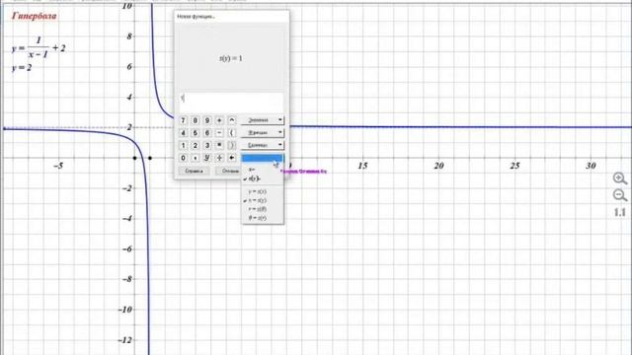
Task: Click the x-axis tick label 25
Action: coord(514,166)
